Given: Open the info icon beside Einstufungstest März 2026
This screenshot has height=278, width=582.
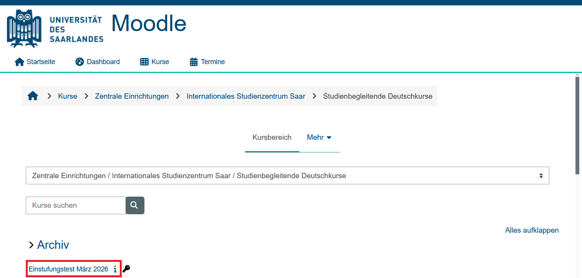Looking at the screenshot, I should coord(115,269).
